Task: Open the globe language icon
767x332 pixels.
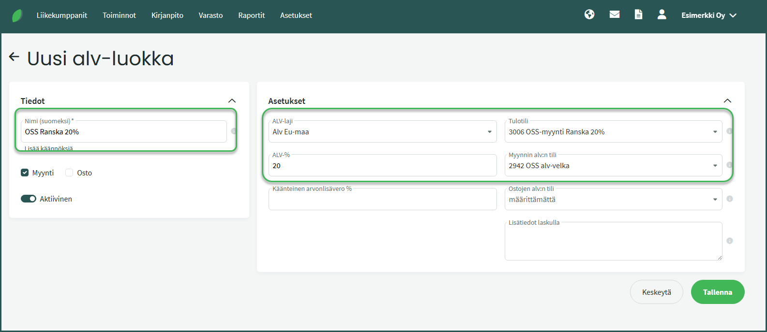Action: 589,14
